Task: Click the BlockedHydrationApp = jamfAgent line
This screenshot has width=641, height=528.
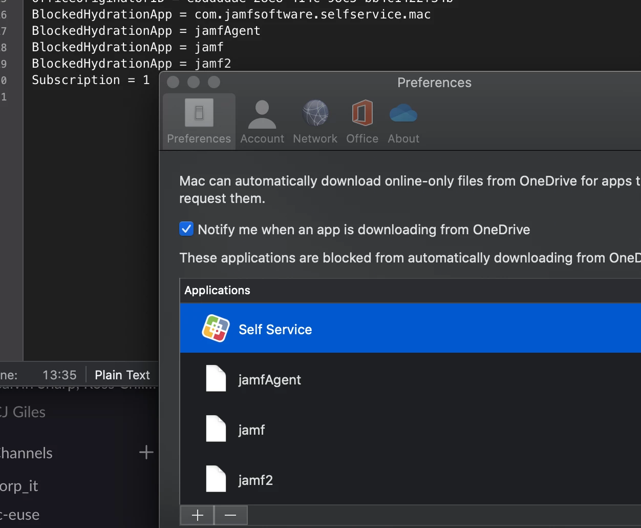Action: (146, 31)
